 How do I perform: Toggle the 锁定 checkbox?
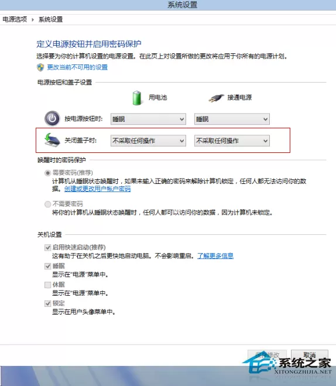(x=48, y=303)
